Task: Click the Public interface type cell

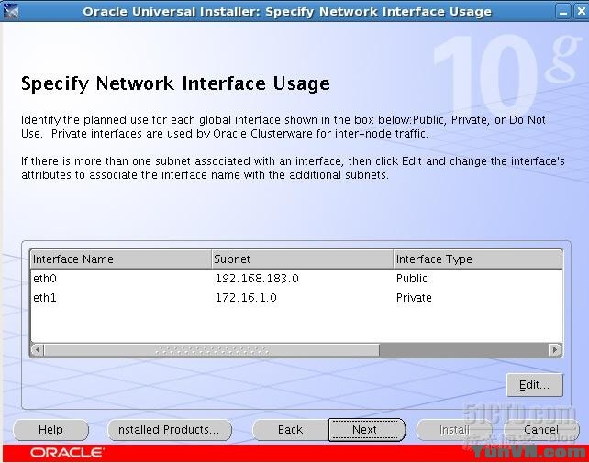Action: 478,279
